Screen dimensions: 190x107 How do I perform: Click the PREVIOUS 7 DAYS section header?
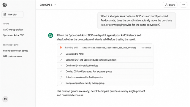pos(11,45)
